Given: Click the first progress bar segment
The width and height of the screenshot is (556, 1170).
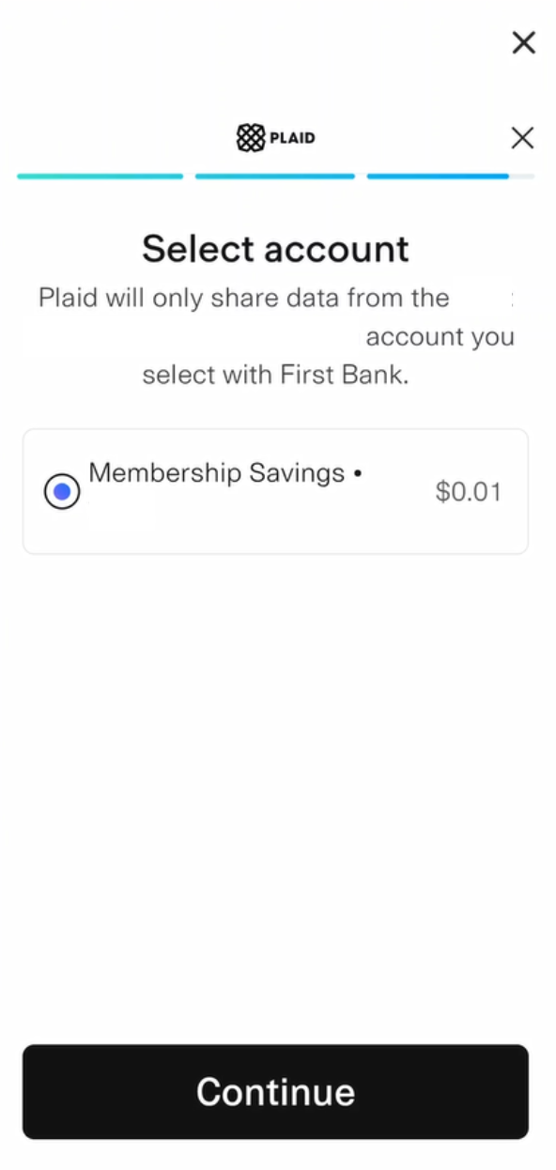Looking at the screenshot, I should 100,176.
